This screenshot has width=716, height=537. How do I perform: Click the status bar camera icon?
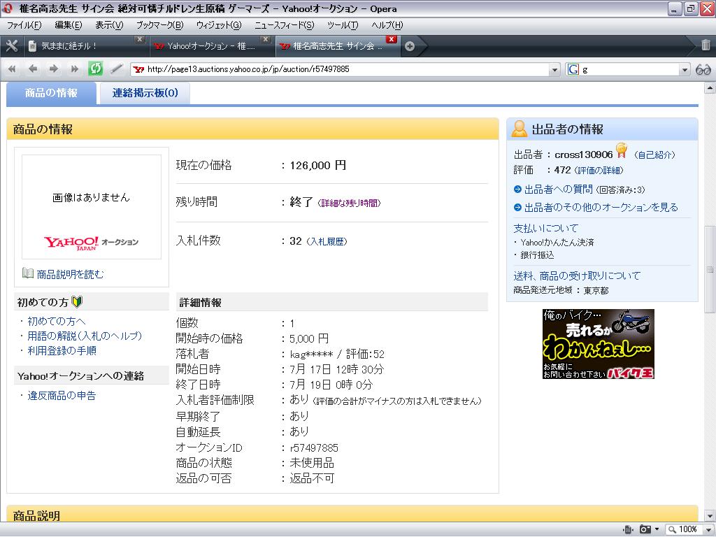tap(645, 529)
